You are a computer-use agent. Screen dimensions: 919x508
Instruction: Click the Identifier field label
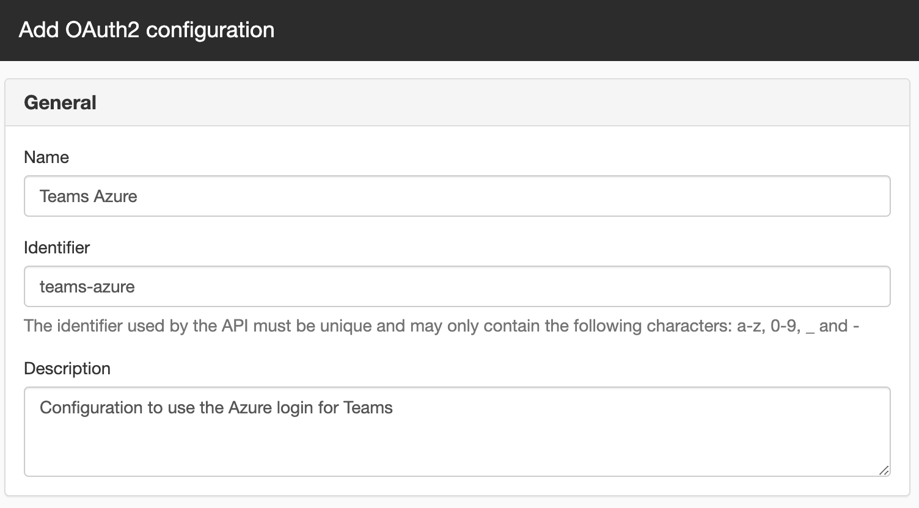(57, 247)
